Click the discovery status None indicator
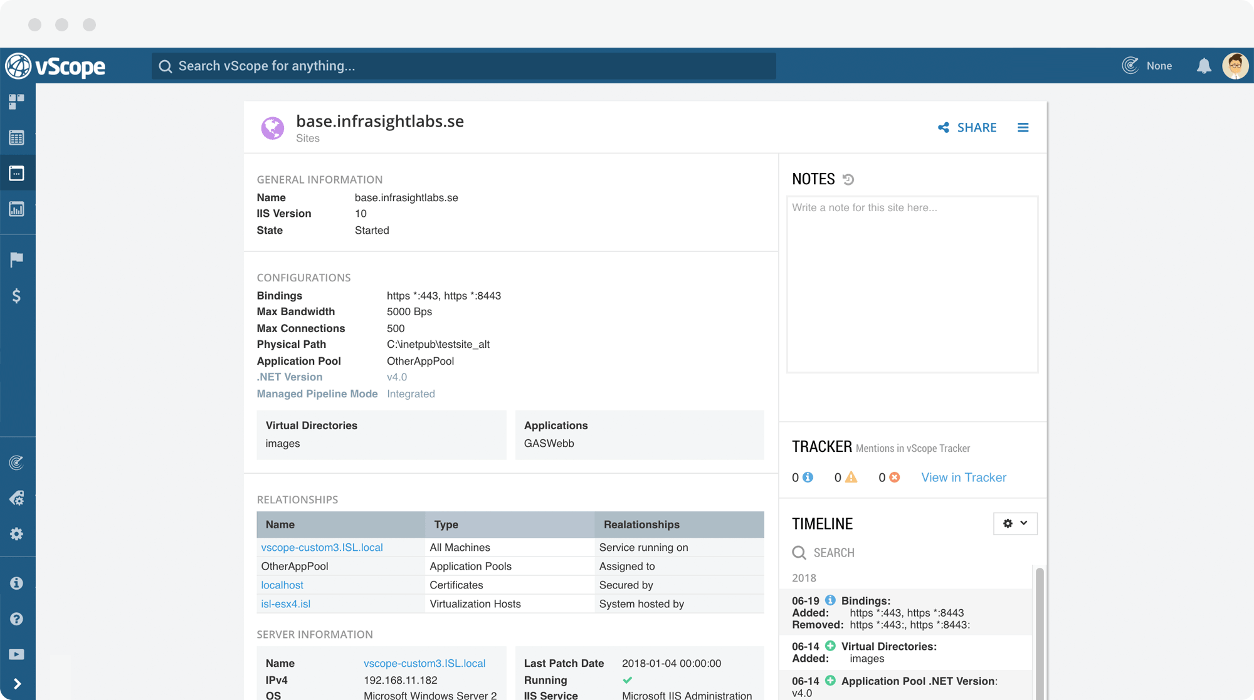 (1147, 66)
